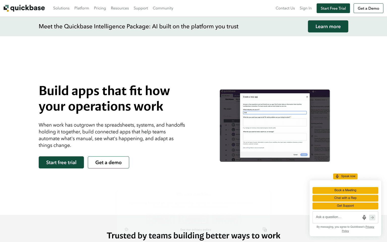Click Chat with a Rep
This screenshot has height=242, width=387.
[x=345, y=198]
